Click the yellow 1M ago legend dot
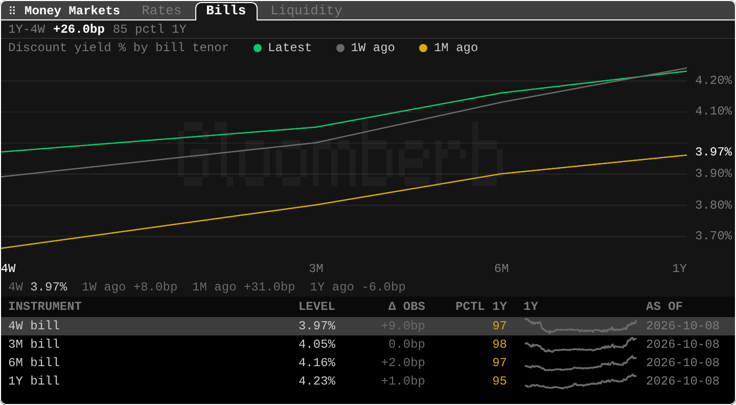The image size is (736, 405). pos(423,48)
